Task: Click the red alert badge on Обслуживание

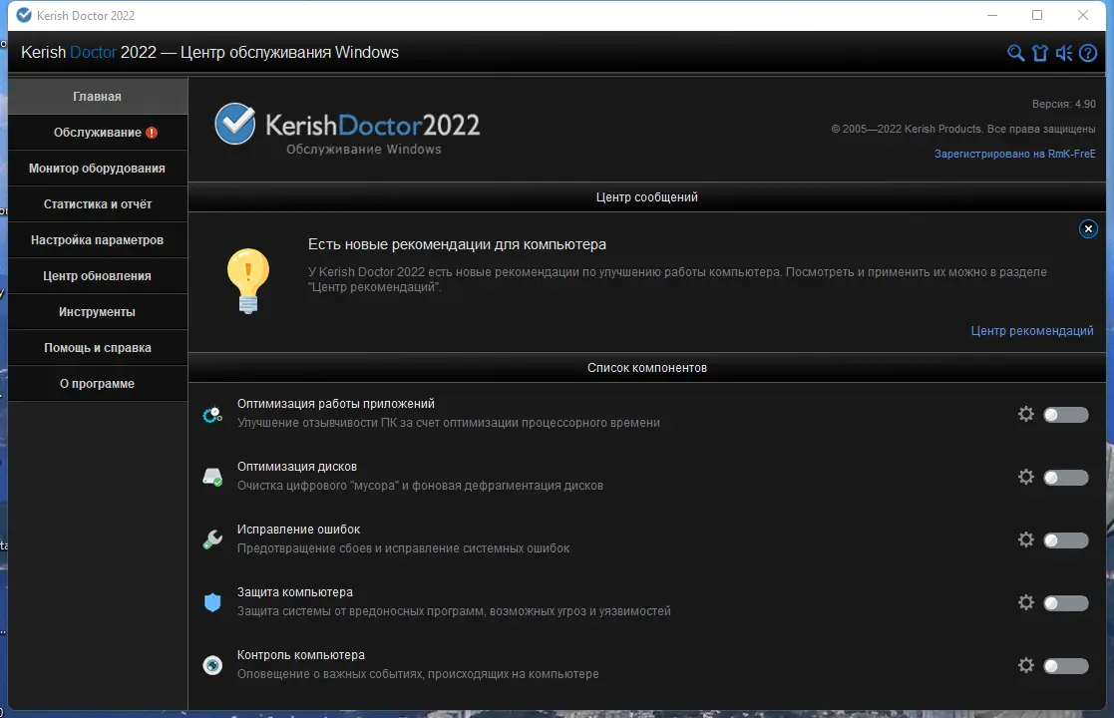Action: point(152,133)
